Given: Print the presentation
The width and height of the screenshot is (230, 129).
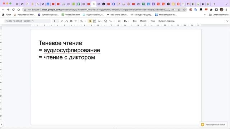Looking at the screenshot, I should coord(71,21).
